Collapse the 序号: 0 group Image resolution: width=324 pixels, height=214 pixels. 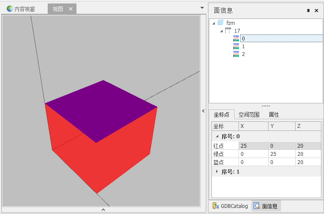217,136
